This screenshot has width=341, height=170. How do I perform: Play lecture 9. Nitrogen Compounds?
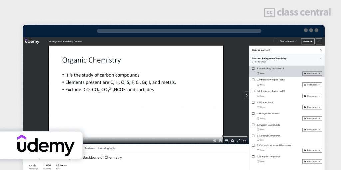pos(269,157)
